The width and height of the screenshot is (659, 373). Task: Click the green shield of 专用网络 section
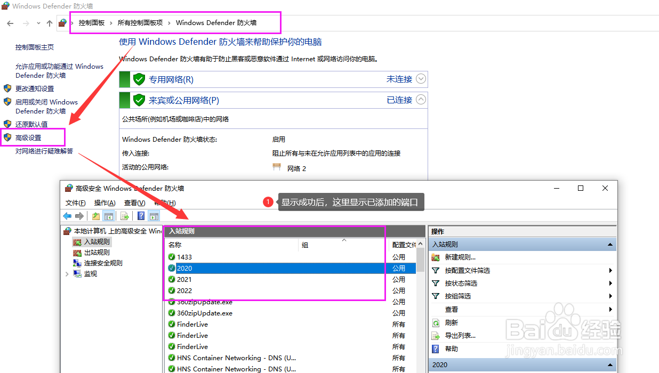[139, 79]
